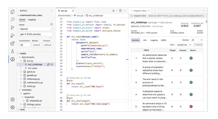
Task: Click debug icon next to arc_challenge task
Action: pyautogui.click(x=49, y=64)
